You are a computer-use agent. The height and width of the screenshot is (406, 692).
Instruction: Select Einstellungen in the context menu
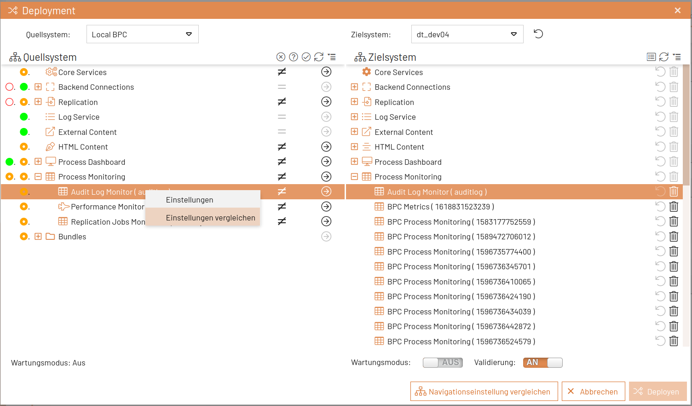pyautogui.click(x=189, y=200)
